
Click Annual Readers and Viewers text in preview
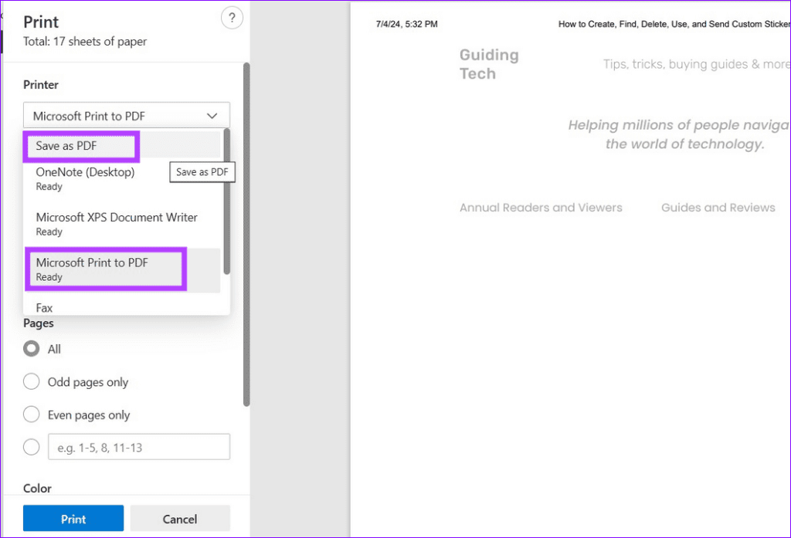pyautogui.click(x=541, y=208)
